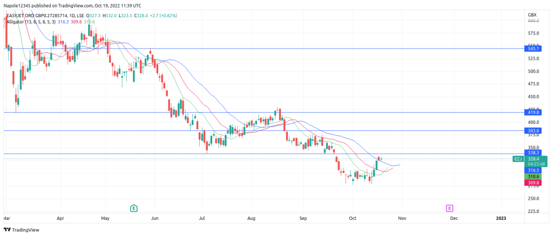553x236 pixels.
Task: Click the Sep label on time axis
Action: click(x=302, y=218)
